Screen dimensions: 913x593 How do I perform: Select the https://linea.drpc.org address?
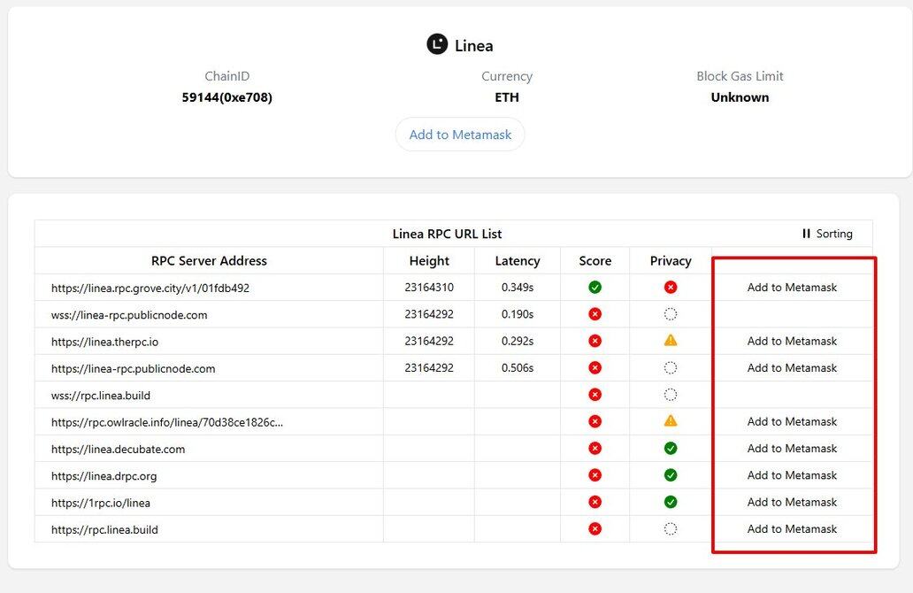coord(104,475)
